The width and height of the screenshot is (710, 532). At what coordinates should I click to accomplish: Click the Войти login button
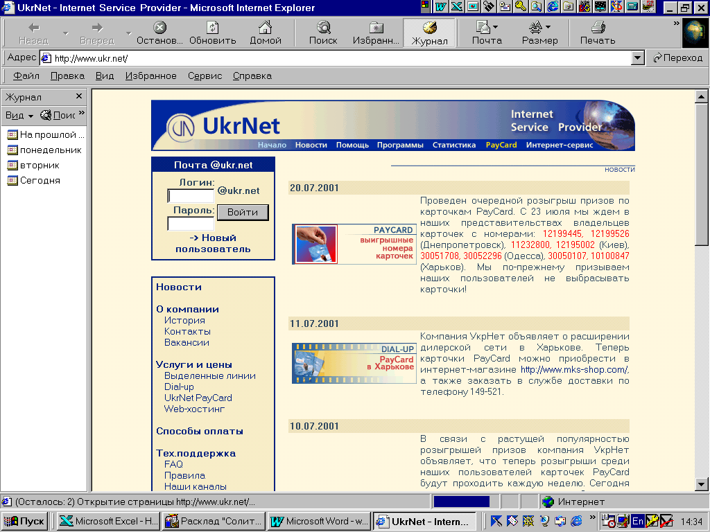243,212
